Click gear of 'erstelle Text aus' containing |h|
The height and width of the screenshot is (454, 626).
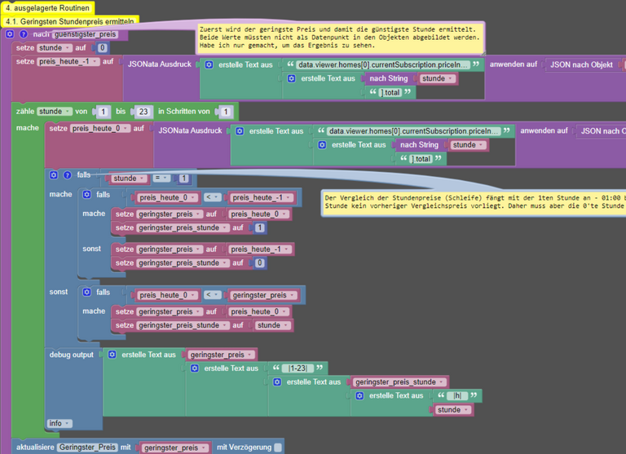pyautogui.click(x=360, y=395)
